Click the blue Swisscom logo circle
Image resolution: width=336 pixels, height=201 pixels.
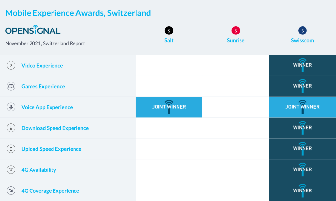click(x=302, y=31)
